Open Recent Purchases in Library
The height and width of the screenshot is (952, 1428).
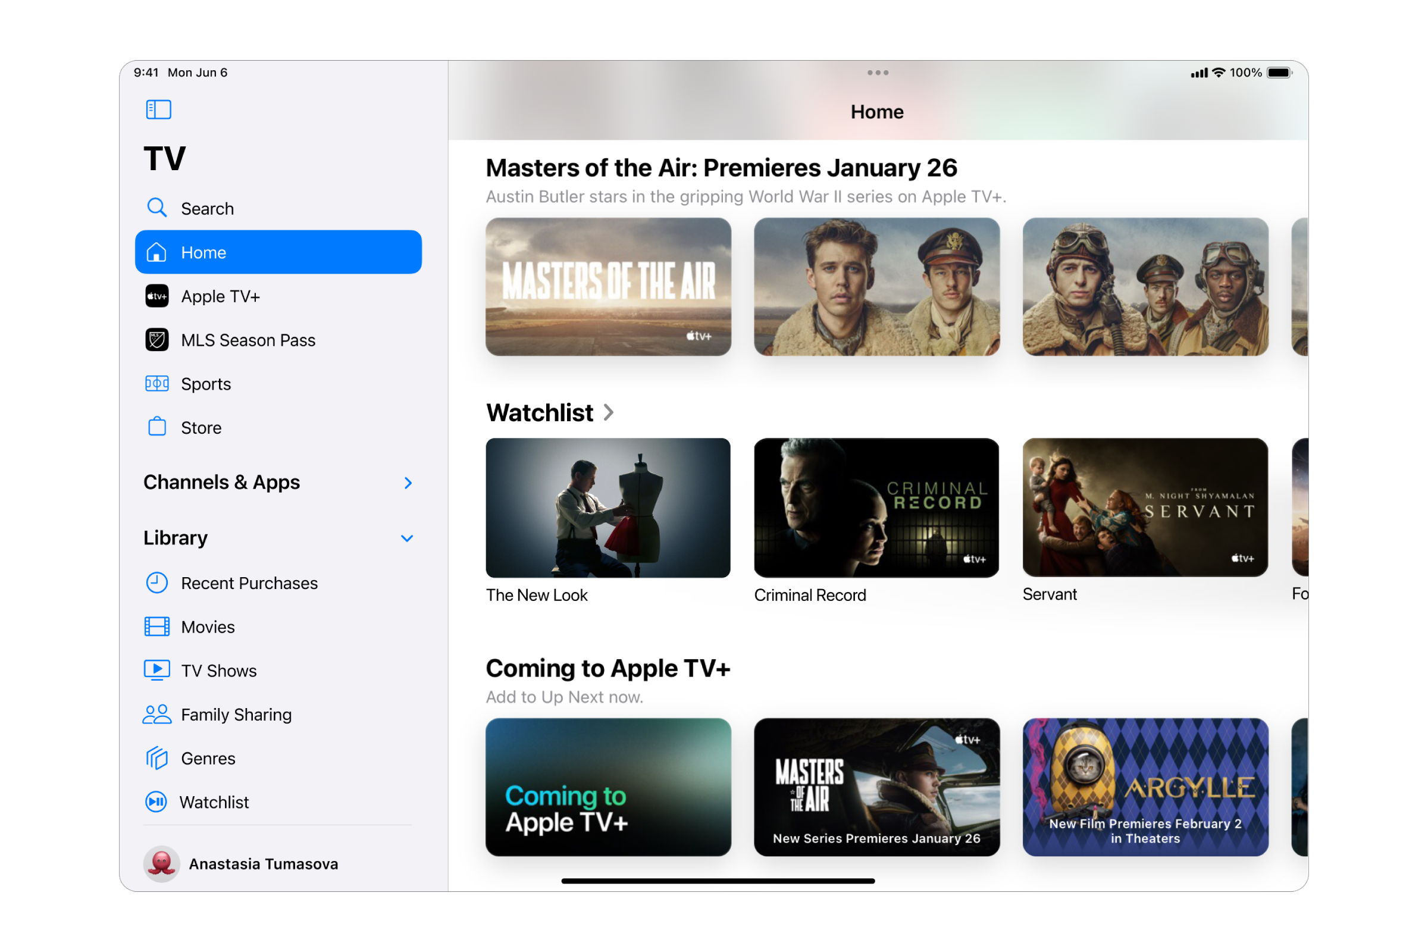249,583
